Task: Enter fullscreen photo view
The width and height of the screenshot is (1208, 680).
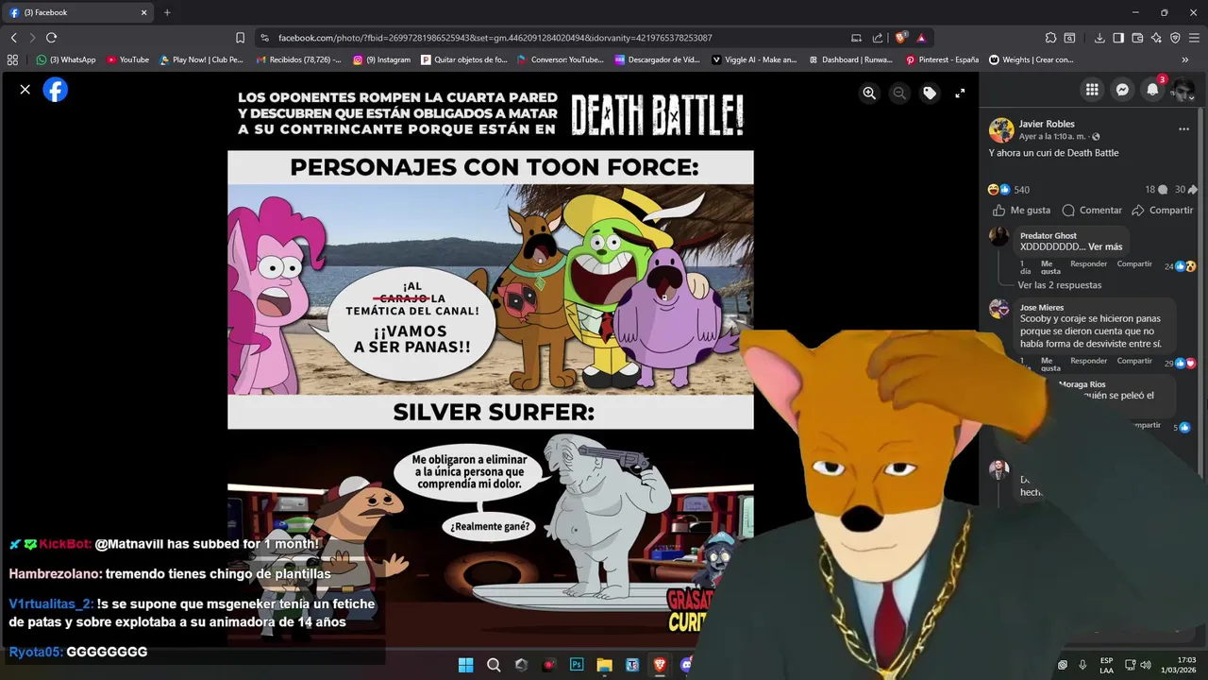Action: (960, 93)
